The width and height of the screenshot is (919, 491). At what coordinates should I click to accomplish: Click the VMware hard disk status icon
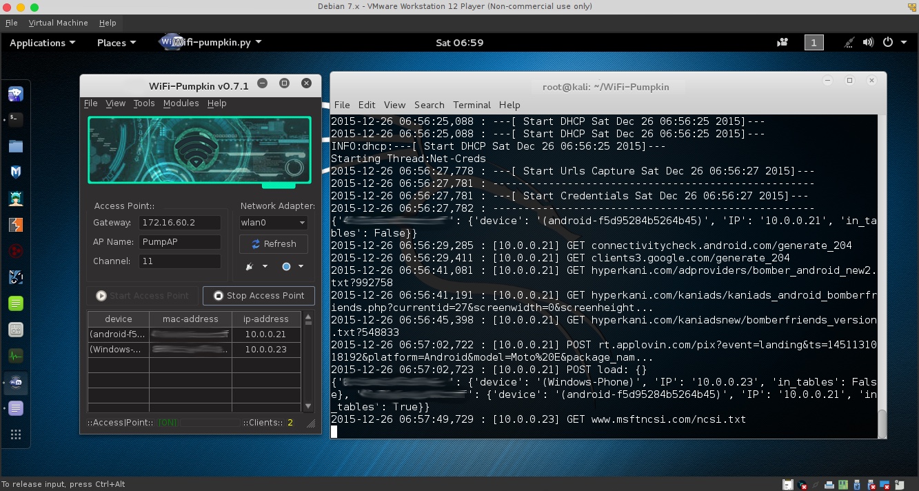coord(788,485)
